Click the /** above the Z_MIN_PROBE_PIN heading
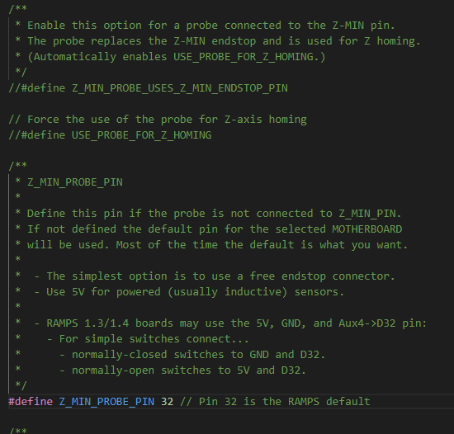The height and width of the screenshot is (434, 454). (x=17, y=165)
